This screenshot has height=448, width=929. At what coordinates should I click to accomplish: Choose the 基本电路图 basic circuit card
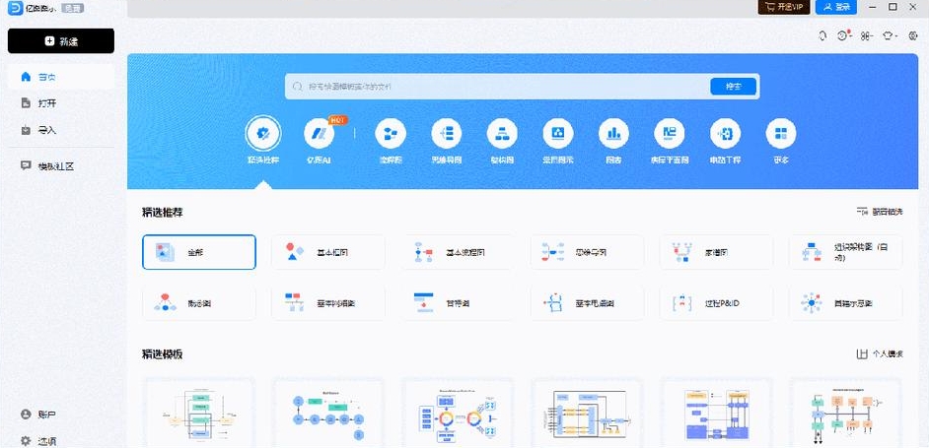point(587,303)
